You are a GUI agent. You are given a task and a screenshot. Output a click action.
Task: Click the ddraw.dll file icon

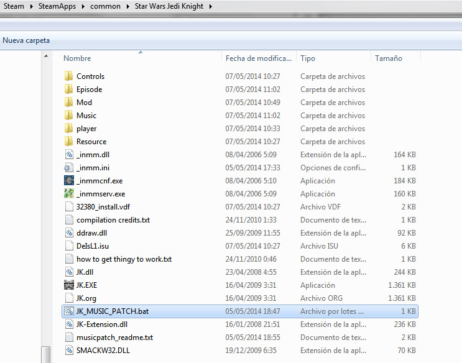coord(69,232)
